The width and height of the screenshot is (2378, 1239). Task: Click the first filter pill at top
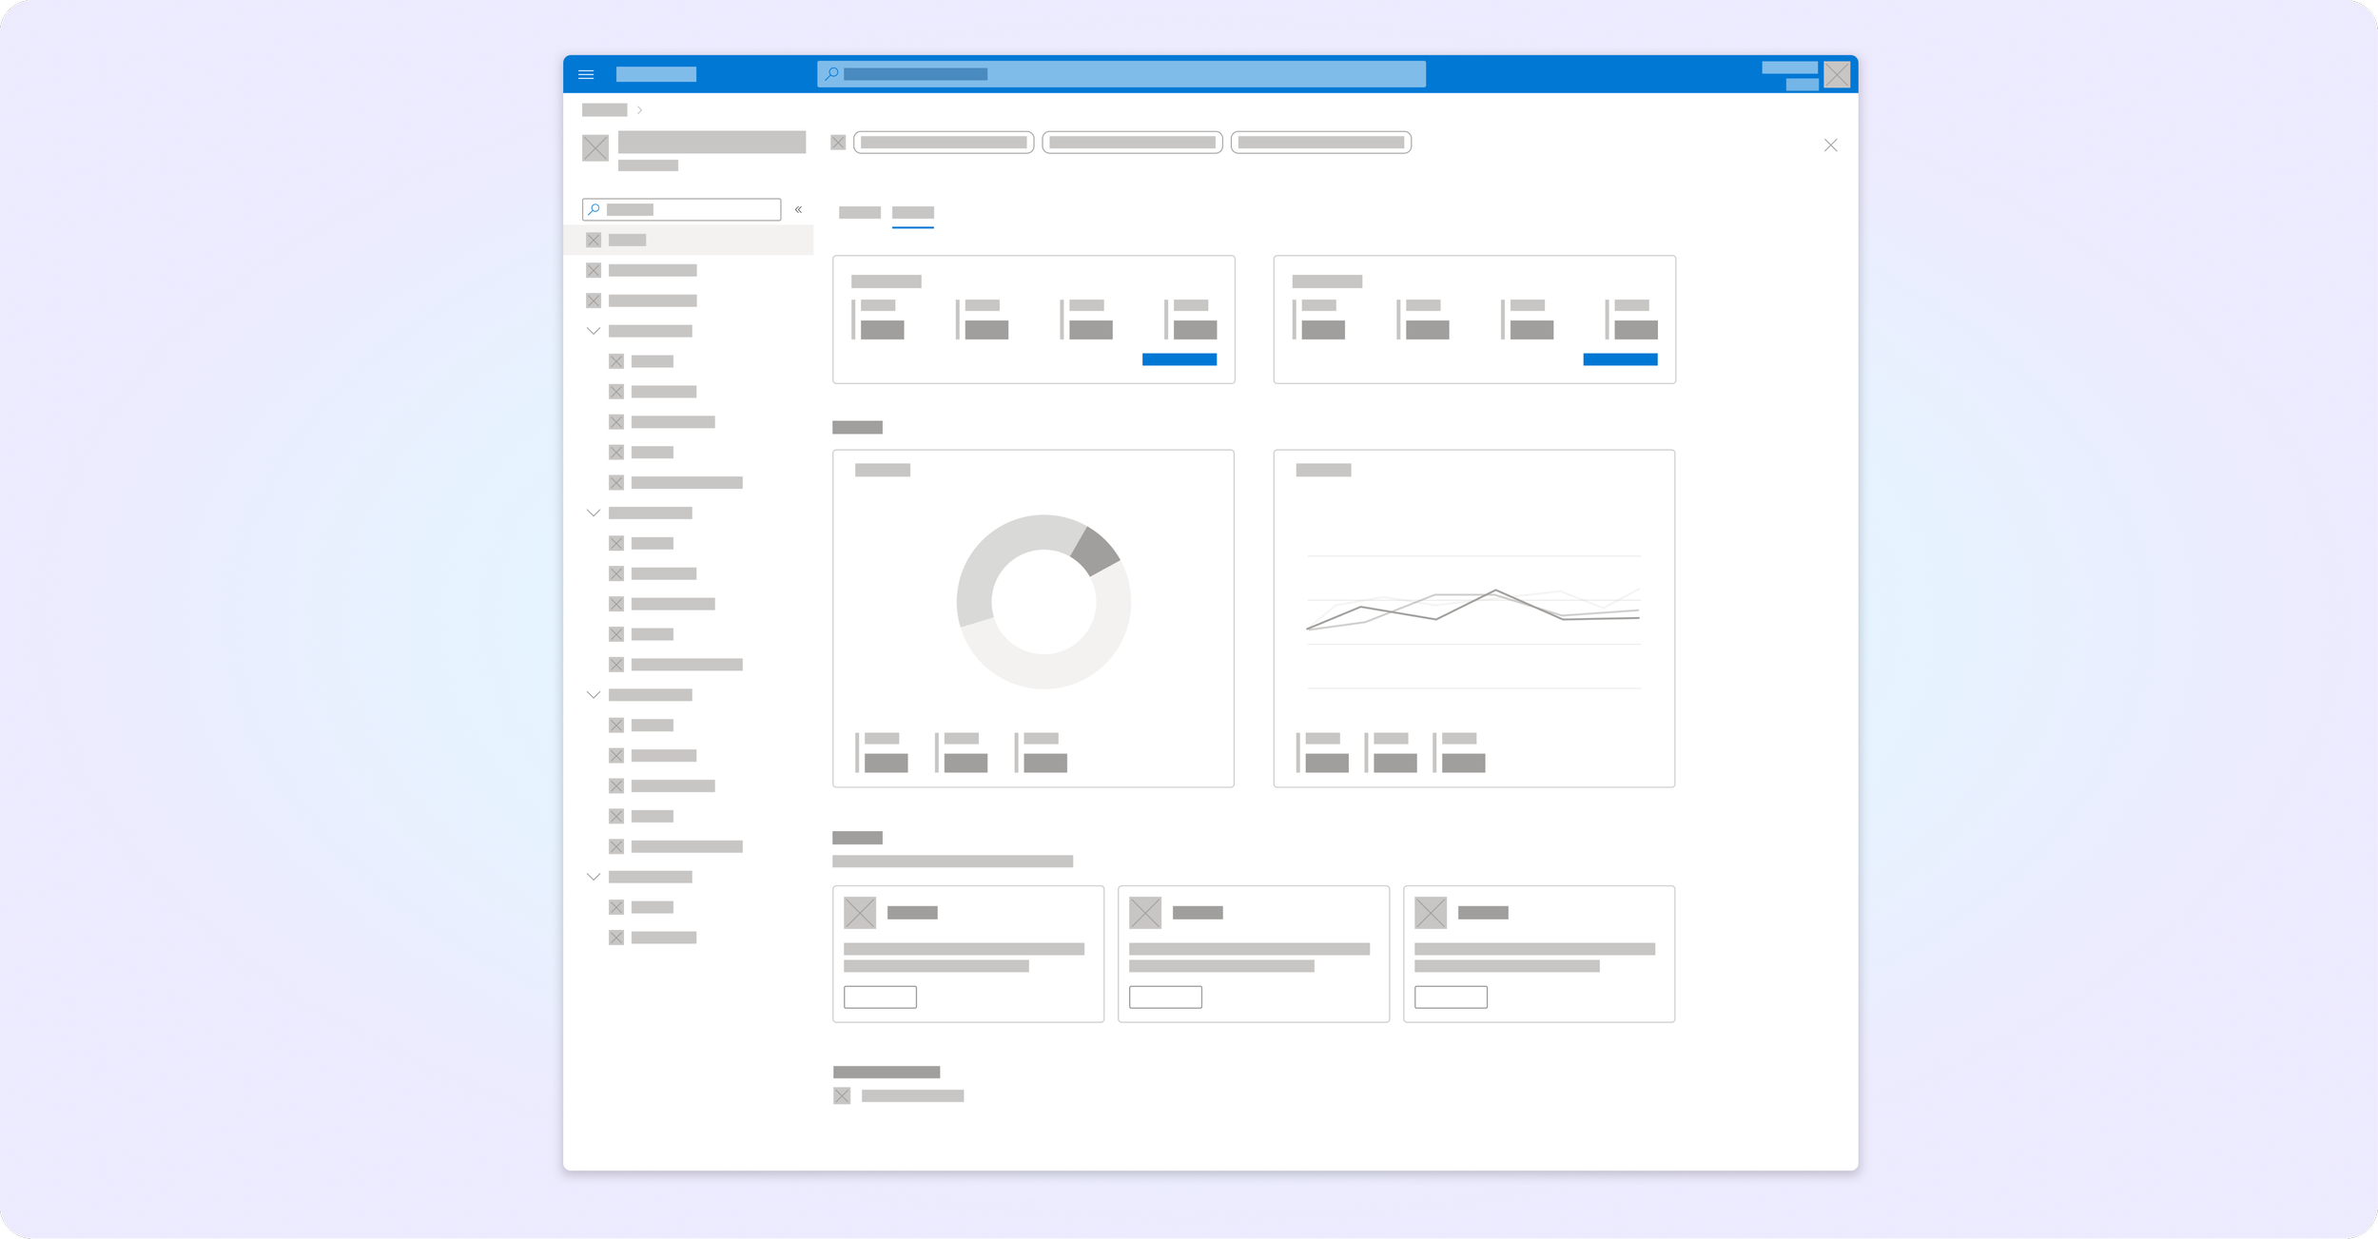tap(944, 143)
